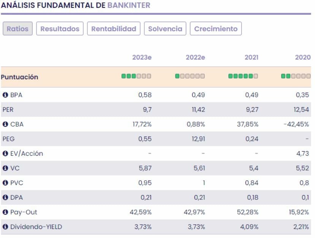Open the Rentabilidad tab
This screenshot has height=238, width=315.
point(114,29)
